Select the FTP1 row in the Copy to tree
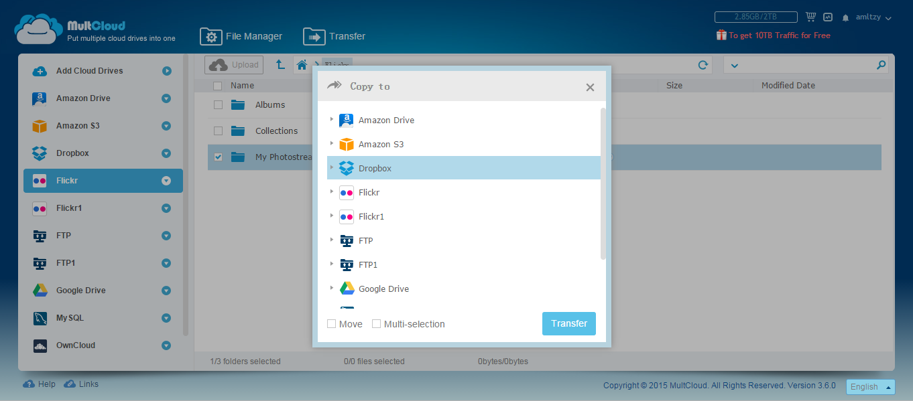Viewport: 913px width, 401px height. (x=464, y=264)
